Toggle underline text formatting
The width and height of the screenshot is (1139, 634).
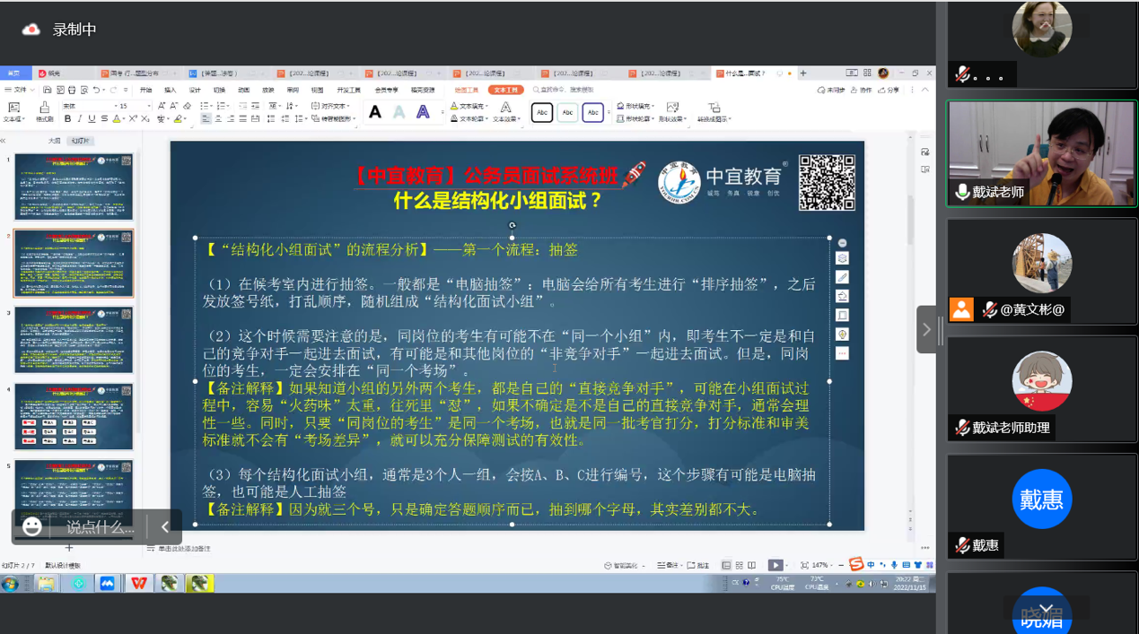click(92, 118)
